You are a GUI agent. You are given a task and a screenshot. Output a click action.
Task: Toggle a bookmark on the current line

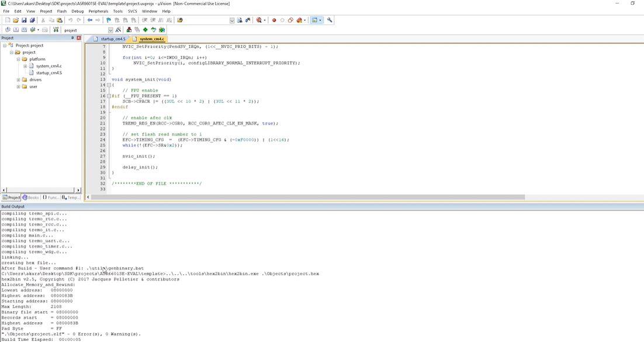[109, 20]
